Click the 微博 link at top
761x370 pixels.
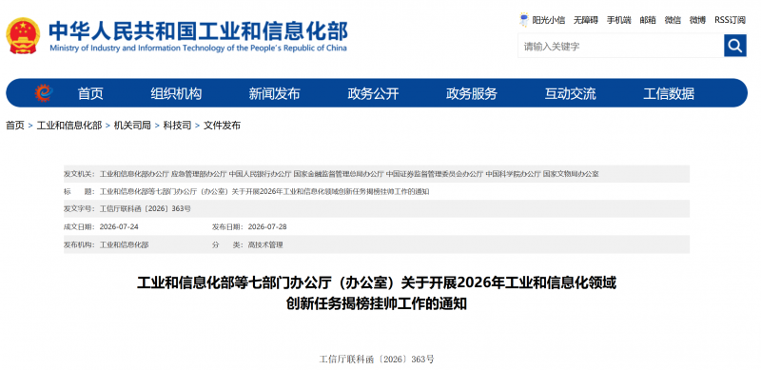(x=697, y=20)
